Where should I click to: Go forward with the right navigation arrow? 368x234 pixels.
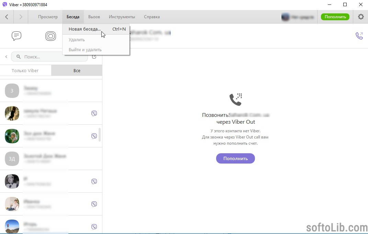(21, 16)
